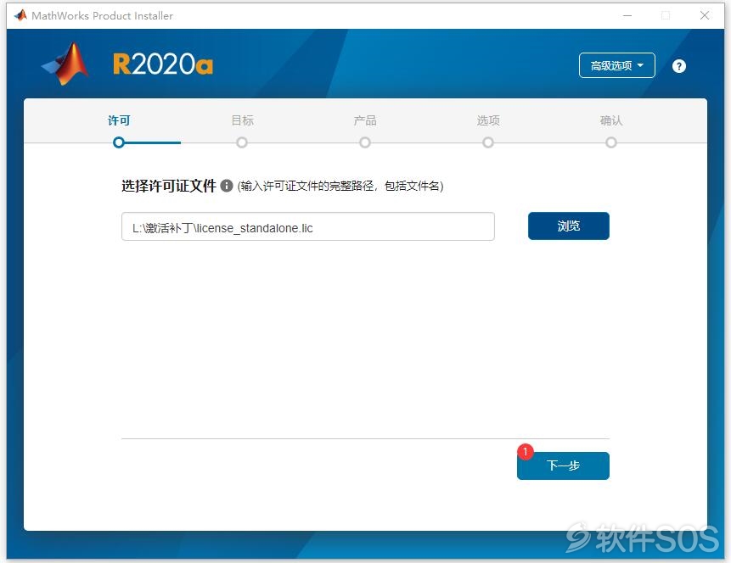Image resolution: width=731 pixels, height=563 pixels.
Task: Select the 选项 step tab
Action: pos(488,120)
